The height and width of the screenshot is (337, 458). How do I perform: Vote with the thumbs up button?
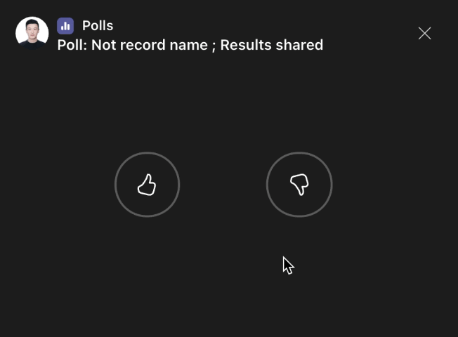coord(147,185)
